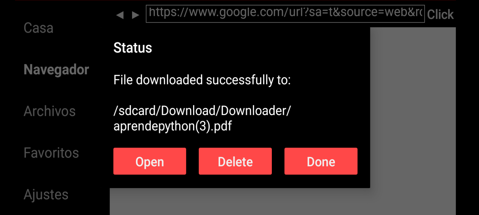Switch to the Archivos section

click(50, 111)
